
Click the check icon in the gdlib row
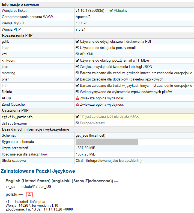click(x=77, y=41)
